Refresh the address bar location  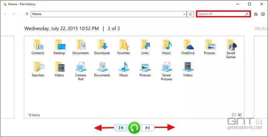pos(190,14)
